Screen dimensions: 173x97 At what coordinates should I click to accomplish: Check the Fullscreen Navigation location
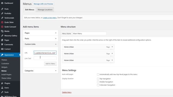tap(98, 85)
